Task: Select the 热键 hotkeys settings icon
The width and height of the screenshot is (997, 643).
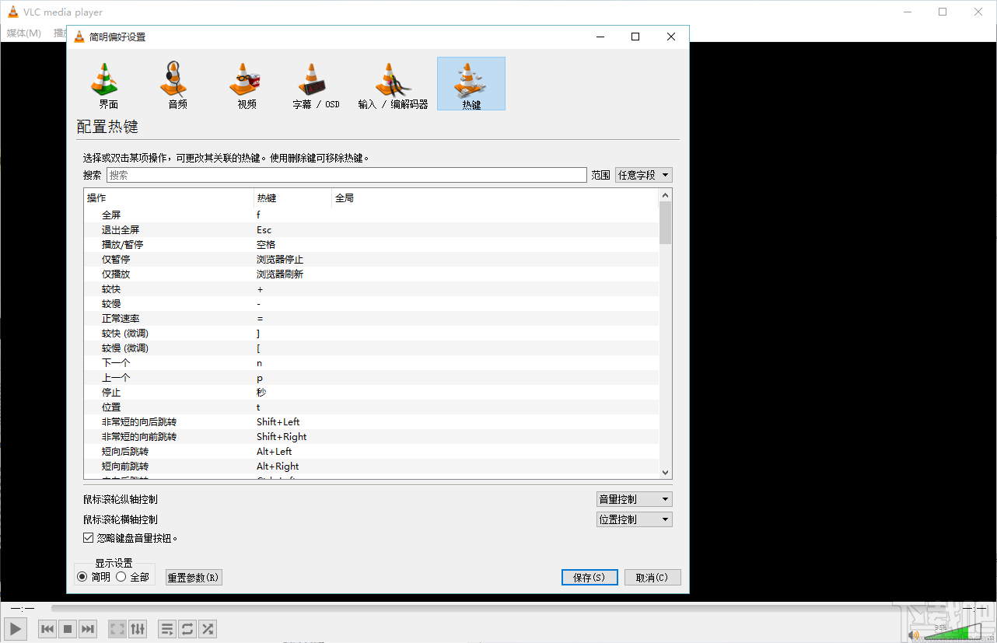Action: (x=471, y=83)
